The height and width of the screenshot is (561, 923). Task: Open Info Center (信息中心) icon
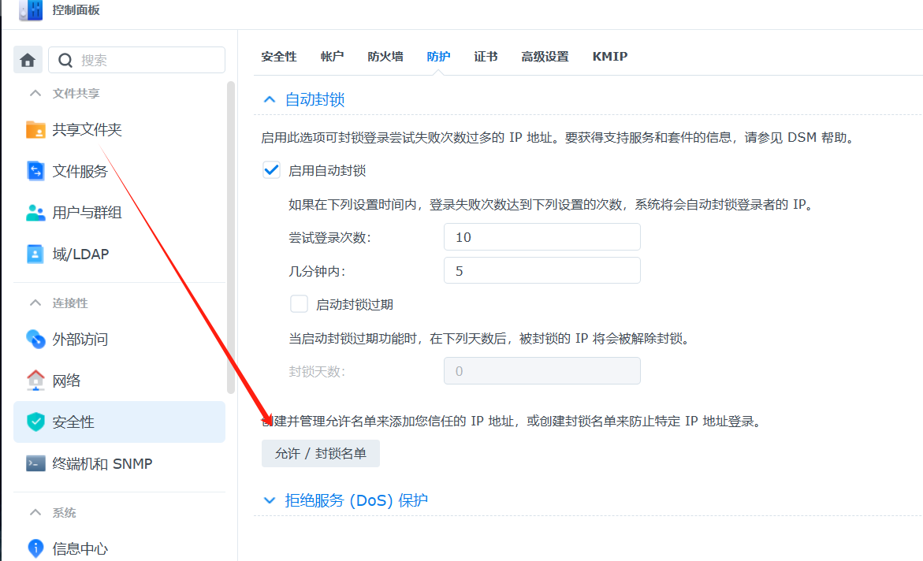[x=35, y=548]
